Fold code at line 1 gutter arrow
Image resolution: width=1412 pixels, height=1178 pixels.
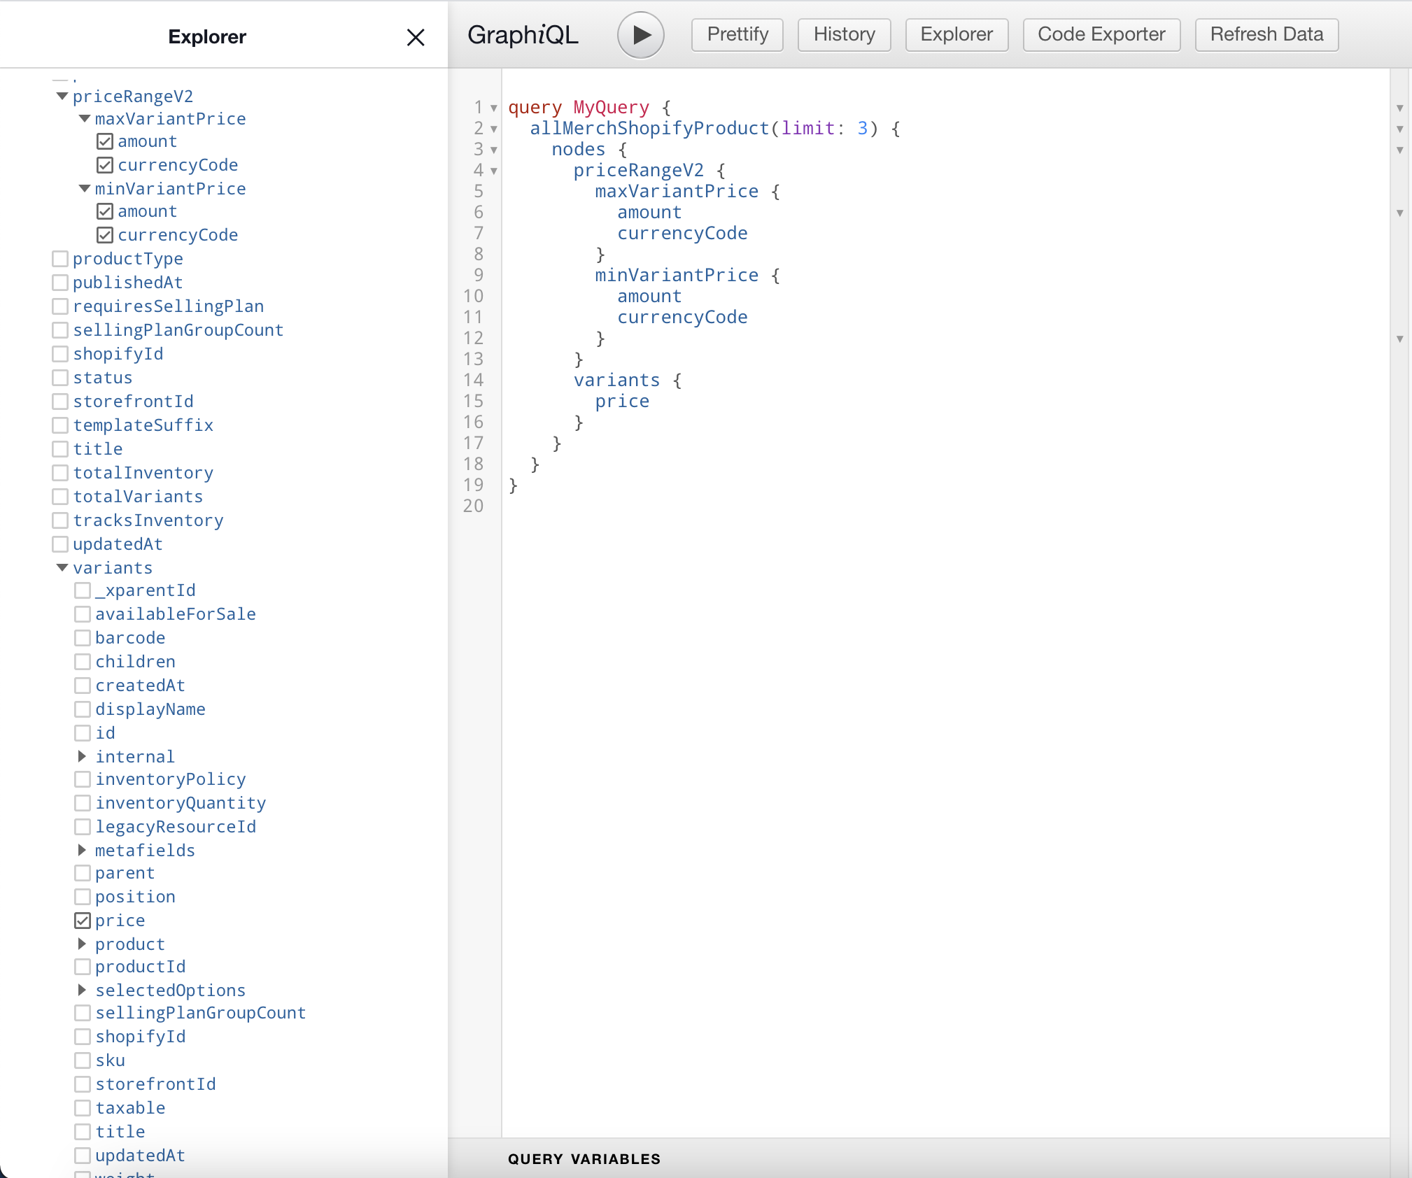[494, 108]
